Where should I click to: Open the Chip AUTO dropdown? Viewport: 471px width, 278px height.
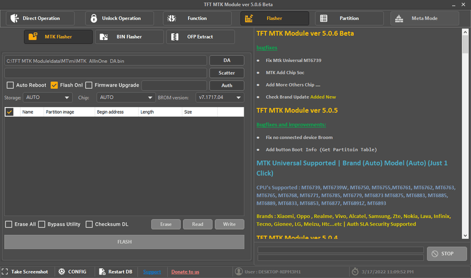(x=126, y=97)
